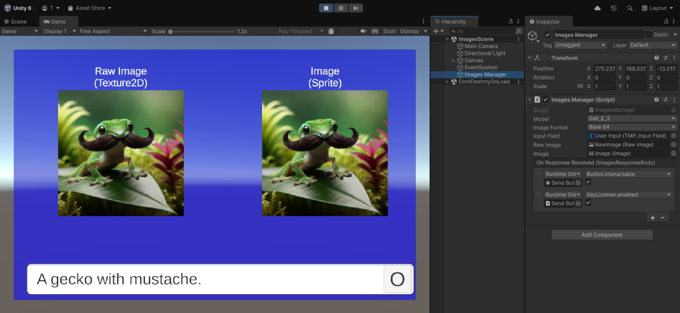
Task: Select Main Camera in Hierarchy
Action: coord(481,46)
